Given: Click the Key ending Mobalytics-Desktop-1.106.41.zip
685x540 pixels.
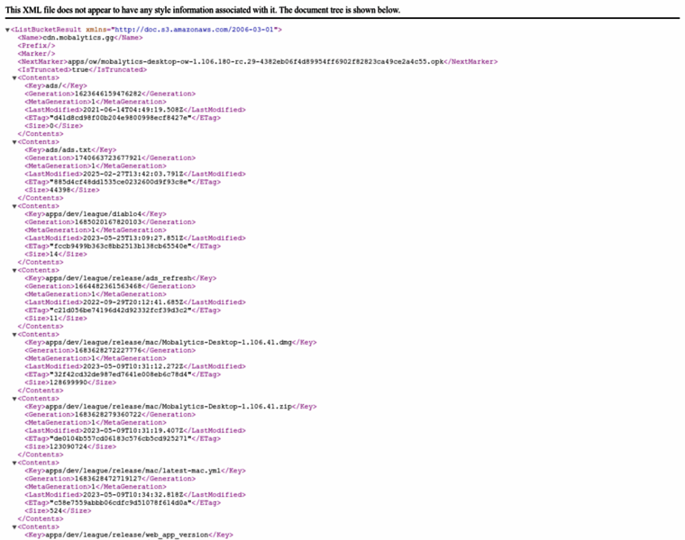Looking at the screenshot, I should tap(169, 407).
